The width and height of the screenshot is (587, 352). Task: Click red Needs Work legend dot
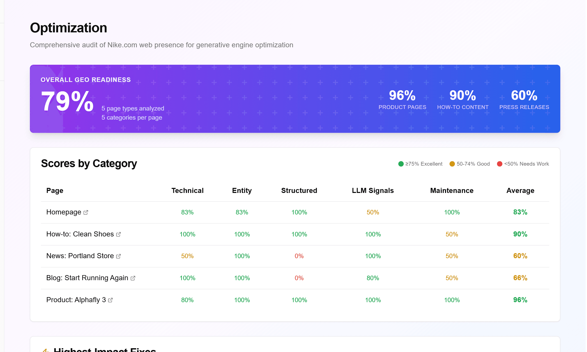coord(499,164)
